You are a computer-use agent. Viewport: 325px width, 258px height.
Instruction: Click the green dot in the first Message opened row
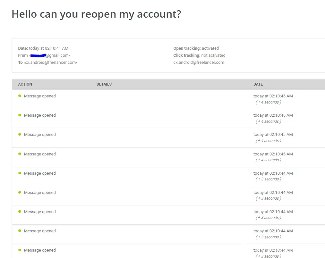coord(20,96)
